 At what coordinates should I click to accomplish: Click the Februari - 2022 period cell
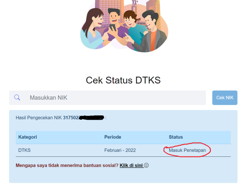[x=120, y=150]
